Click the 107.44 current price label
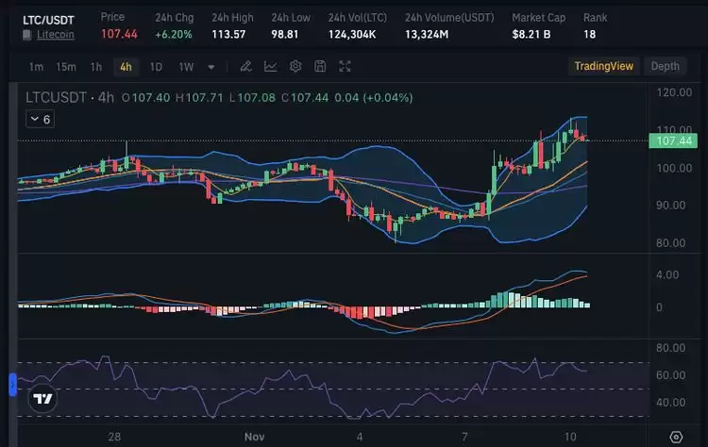The image size is (708, 447). coord(671,141)
